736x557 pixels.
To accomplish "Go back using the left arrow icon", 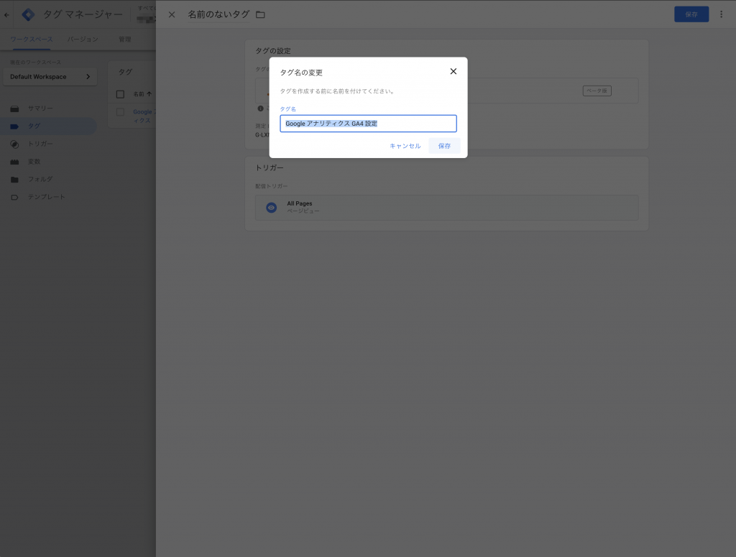I will click(x=6, y=14).
